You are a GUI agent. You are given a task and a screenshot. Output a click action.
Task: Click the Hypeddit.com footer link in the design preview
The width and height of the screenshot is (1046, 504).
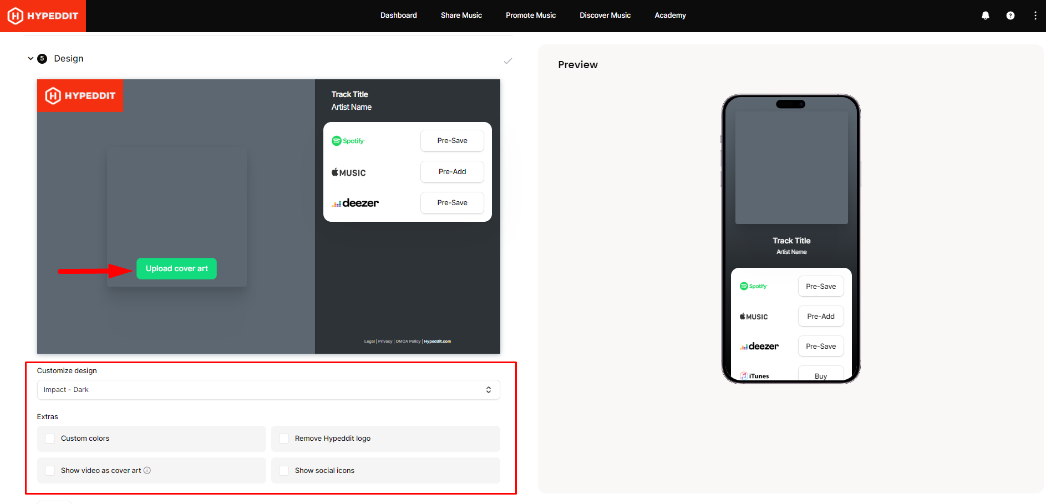pos(438,342)
